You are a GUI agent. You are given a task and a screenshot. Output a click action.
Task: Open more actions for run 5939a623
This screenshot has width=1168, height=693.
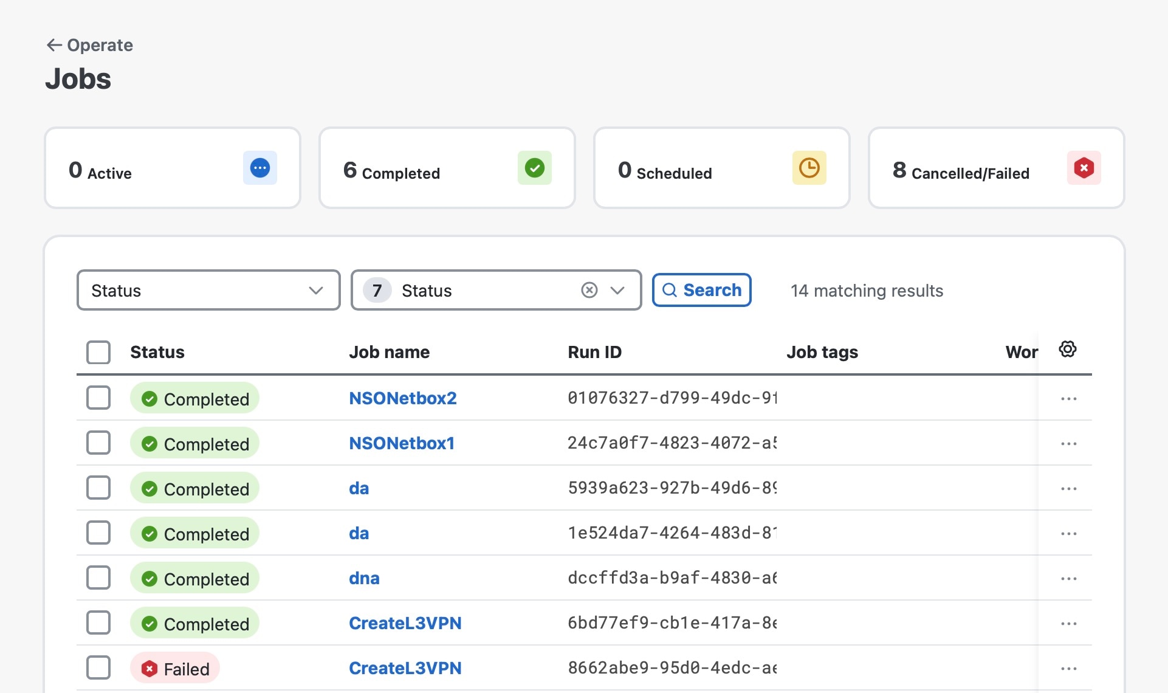tap(1069, 489)
